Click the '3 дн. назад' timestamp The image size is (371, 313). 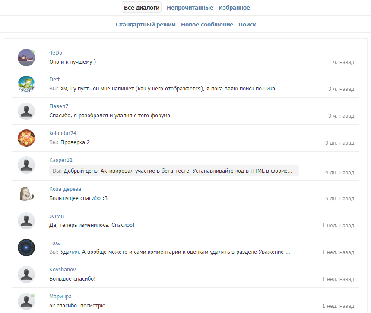[x=340, y=143]
